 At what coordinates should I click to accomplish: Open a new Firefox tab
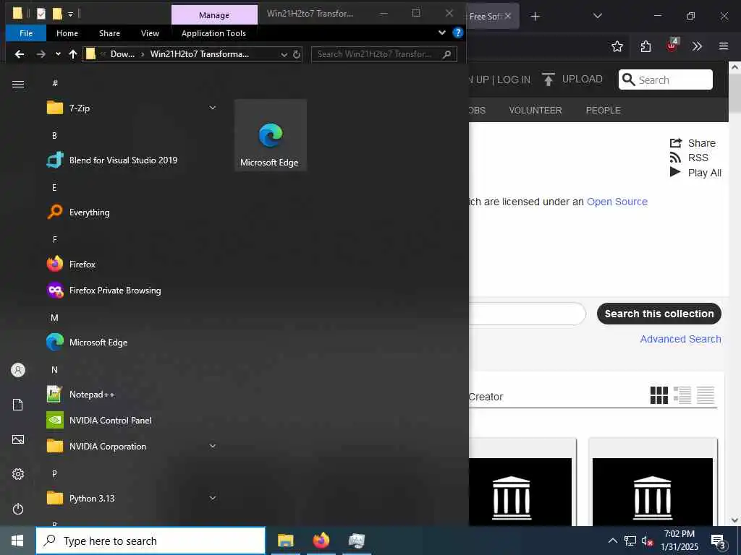(535, 17)
